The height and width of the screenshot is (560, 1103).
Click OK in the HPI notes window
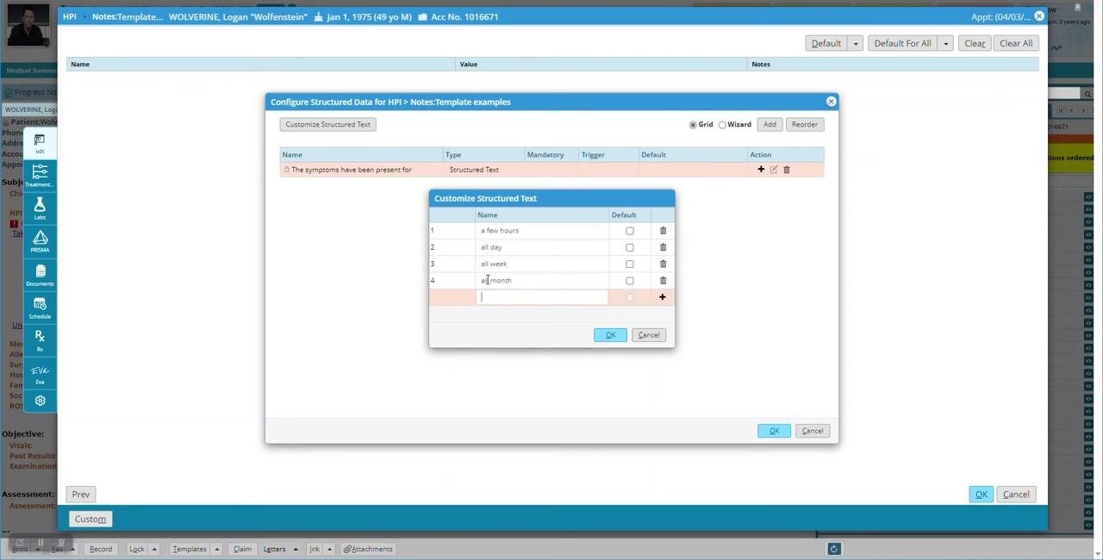[981, 495]
